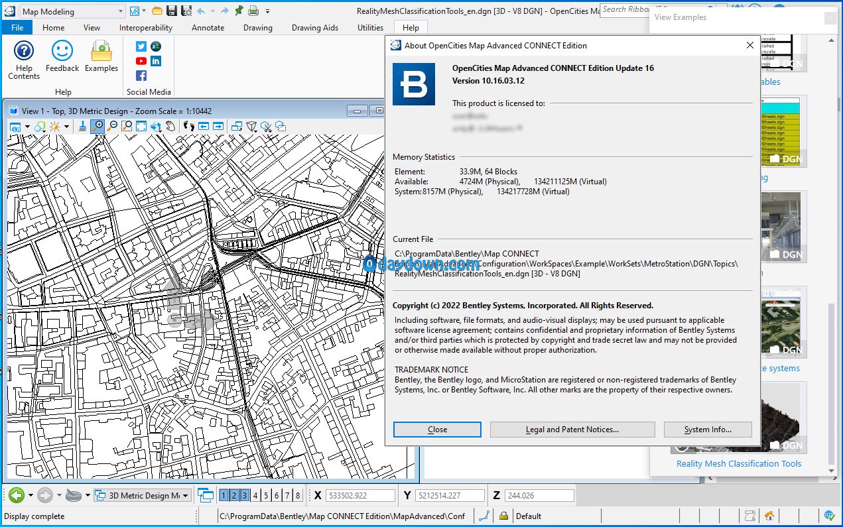Close the About dialog with the X

(x=749, y=45)
